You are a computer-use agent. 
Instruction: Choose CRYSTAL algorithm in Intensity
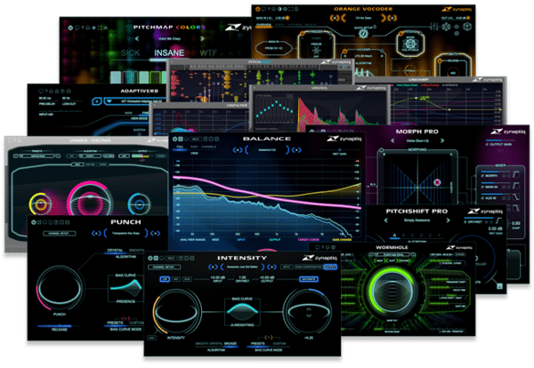[216, 343]
